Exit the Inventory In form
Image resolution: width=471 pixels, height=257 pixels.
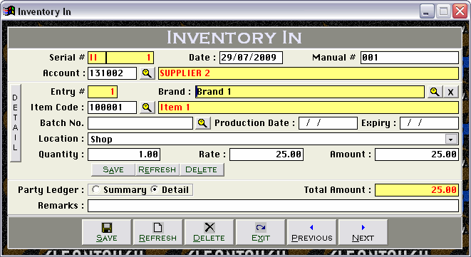(x=260, y=232)
